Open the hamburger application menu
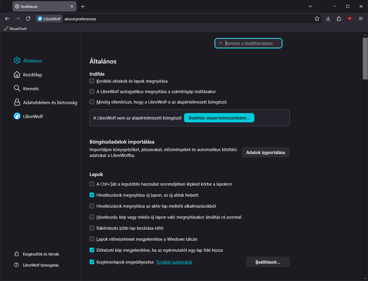This screenshot has width=368, height=281. pyautogui.click(x=361, y=19)
